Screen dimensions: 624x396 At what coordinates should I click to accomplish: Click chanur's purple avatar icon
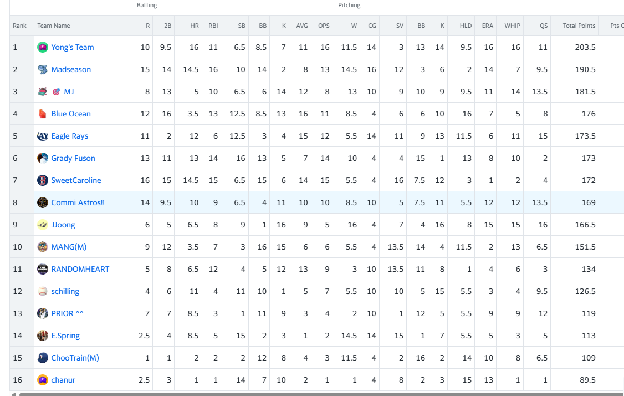[43, 380]
